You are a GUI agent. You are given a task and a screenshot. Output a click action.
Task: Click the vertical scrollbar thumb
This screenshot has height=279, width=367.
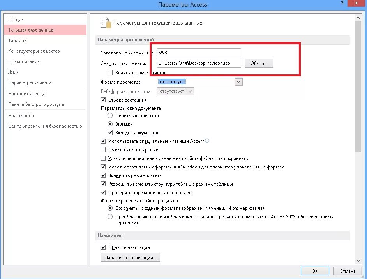point(358,86)
